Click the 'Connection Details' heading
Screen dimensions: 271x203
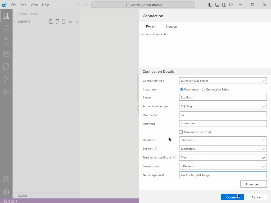click(158, 71)
